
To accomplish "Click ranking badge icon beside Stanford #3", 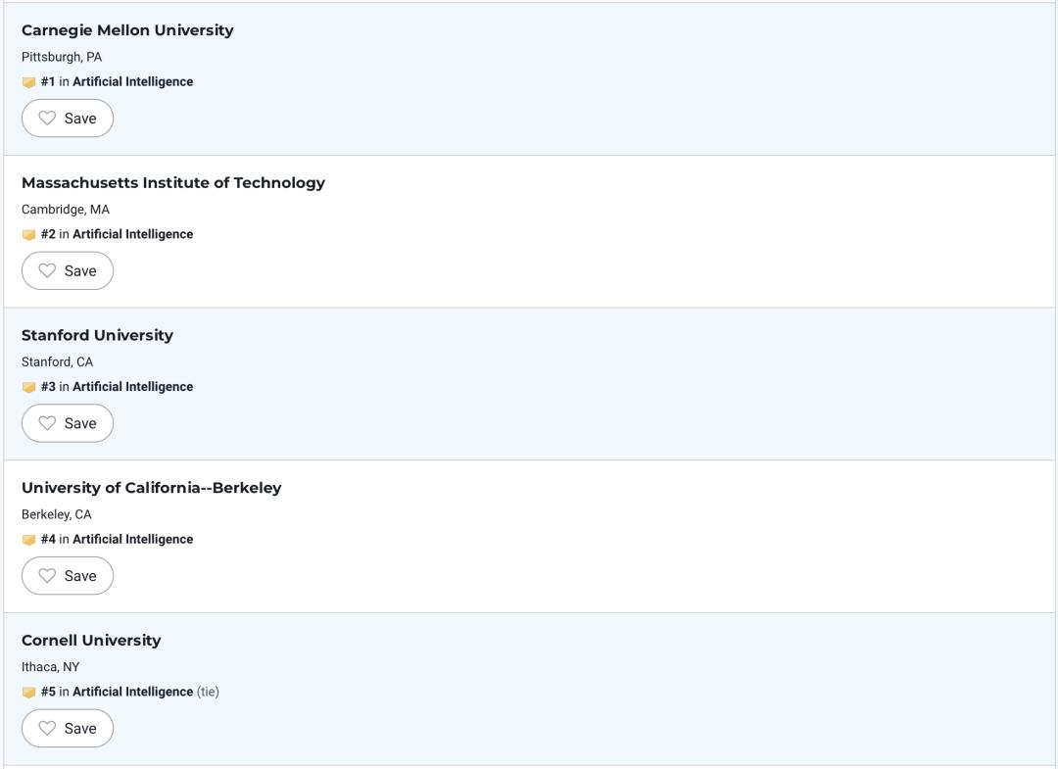I will coord(28,387).
